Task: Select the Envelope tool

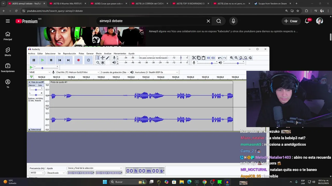Action: coord(103,58)
